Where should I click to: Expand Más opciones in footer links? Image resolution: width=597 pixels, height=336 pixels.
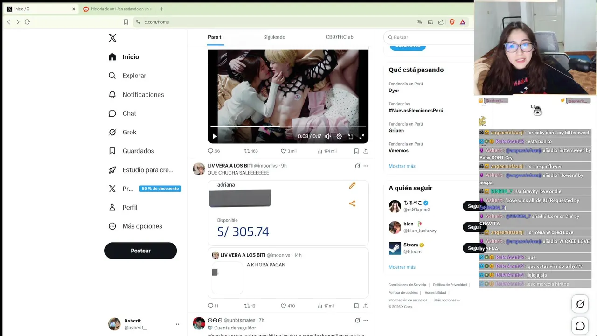pos(447,300)
